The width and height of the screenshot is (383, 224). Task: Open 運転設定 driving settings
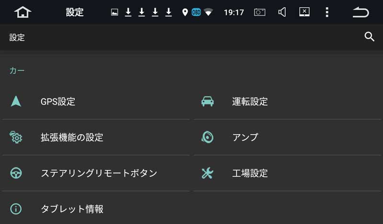pyautogui.click(x=288, y=102)
